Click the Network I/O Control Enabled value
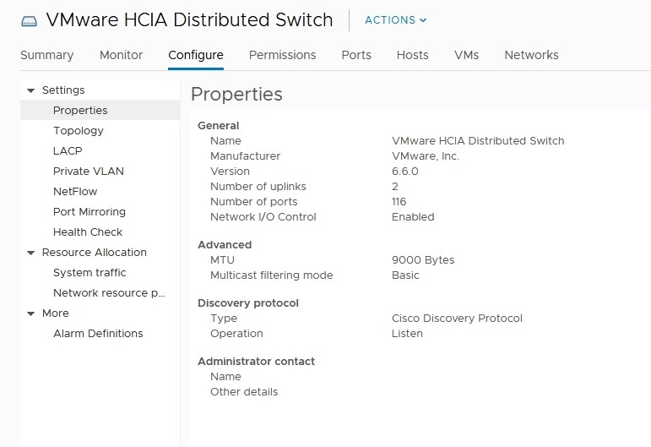The width and height of the screenshot is (651, 447). point(413,217)
